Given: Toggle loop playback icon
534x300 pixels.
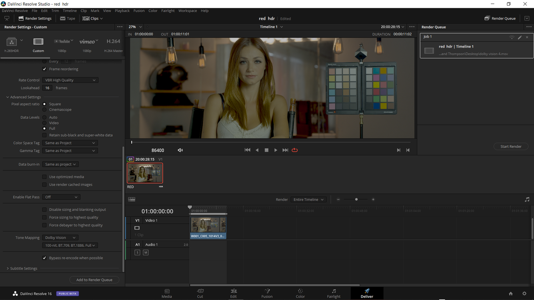Looking at the screenshot, I should [x=295, y=150].
